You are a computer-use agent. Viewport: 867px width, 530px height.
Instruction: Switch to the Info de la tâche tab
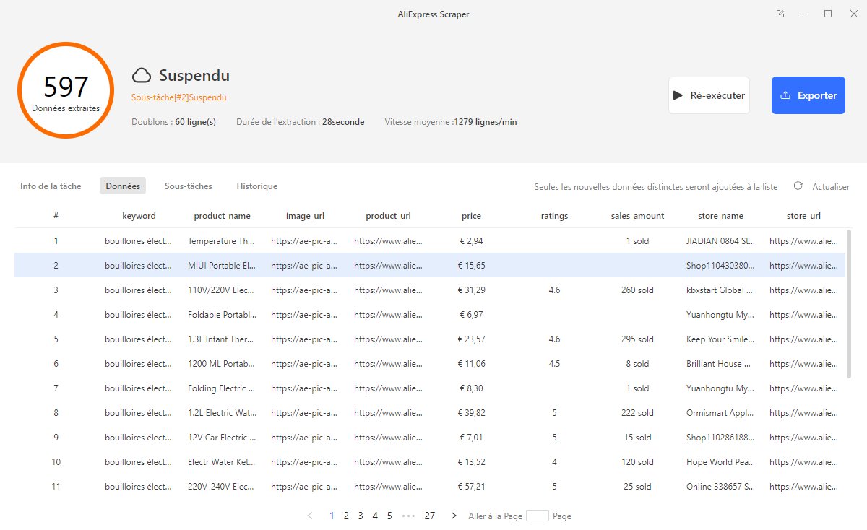click(51, 186)
